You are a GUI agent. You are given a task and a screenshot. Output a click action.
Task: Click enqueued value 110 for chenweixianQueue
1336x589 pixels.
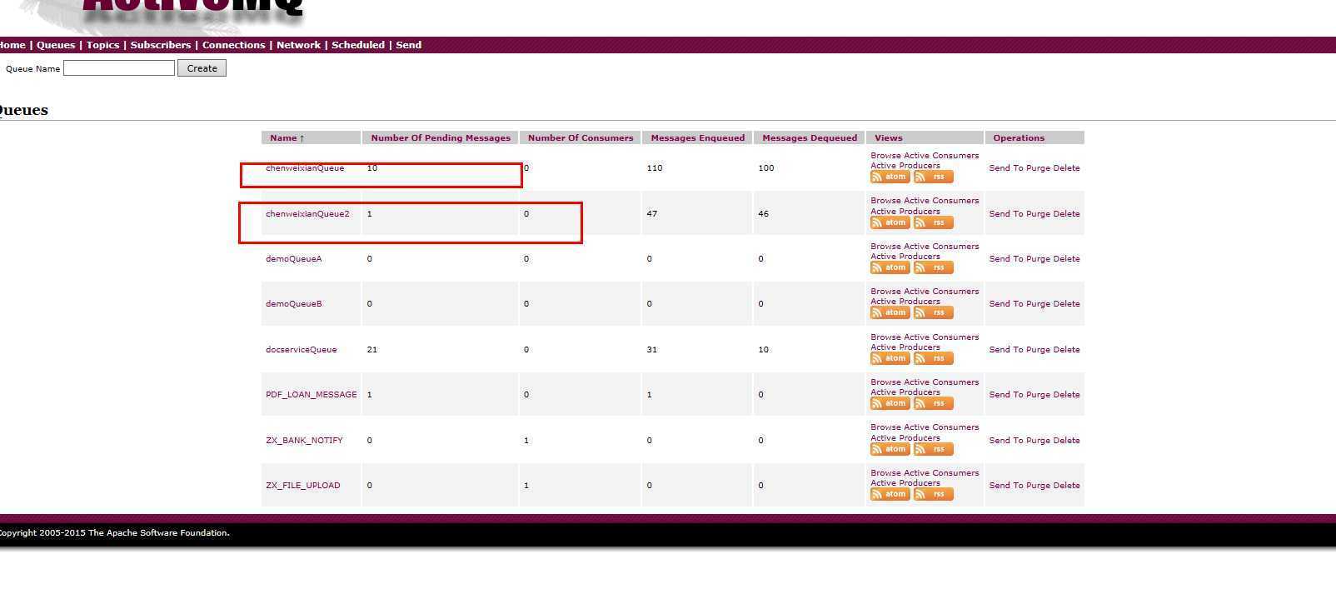pos(655,168)
